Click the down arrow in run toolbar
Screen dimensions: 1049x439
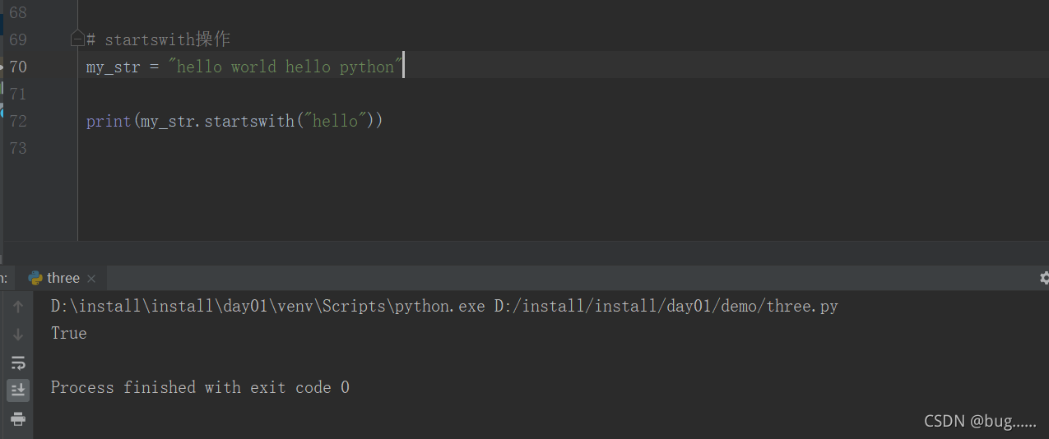(18, 335)
